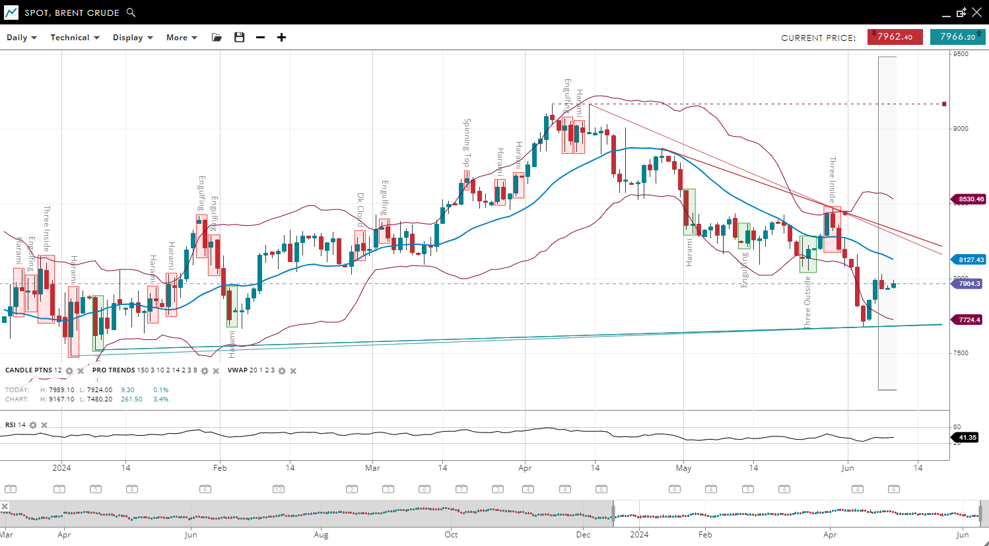The width and height of the screenshot is (989, 546).
Task: Remove the RSI indicator from chart
Action: point(44,425)
